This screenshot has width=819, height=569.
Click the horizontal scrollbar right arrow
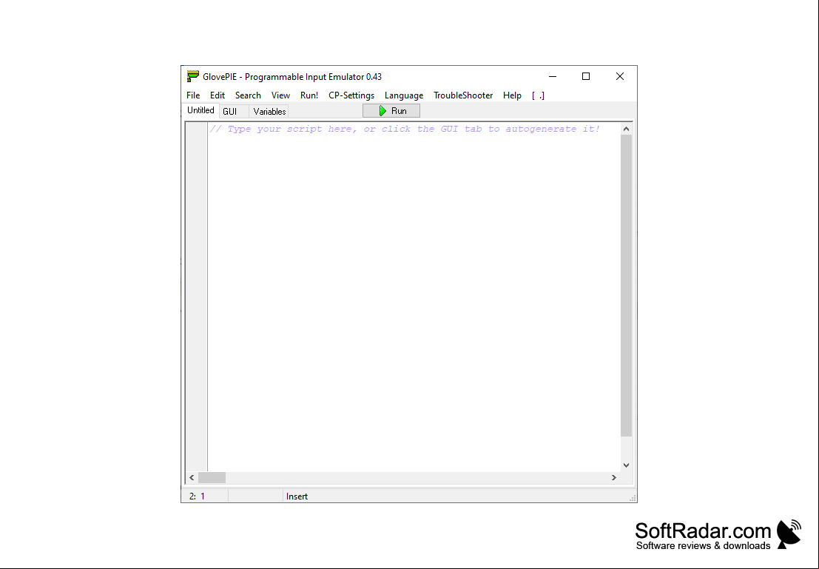pyautogui.click(x=614, y=477)
